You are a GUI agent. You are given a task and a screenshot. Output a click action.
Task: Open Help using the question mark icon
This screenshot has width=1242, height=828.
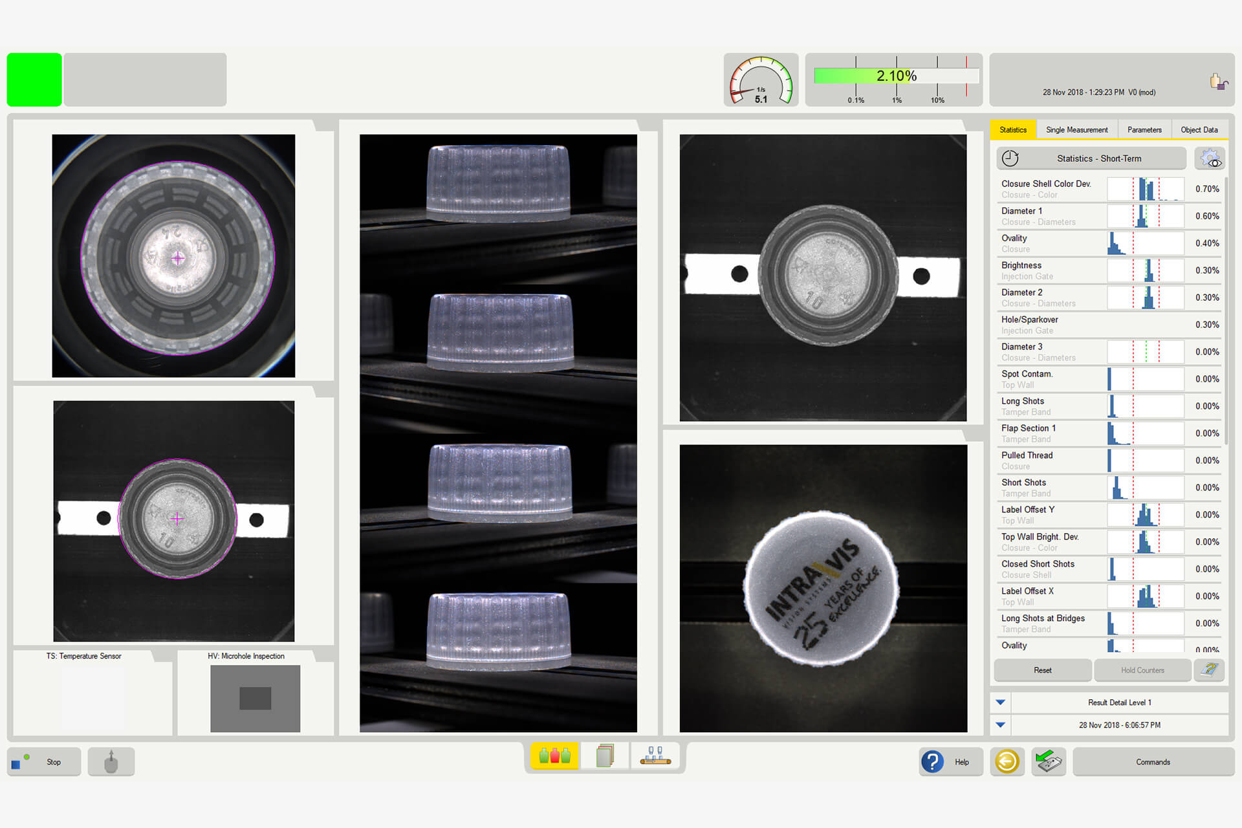[x=932, y=762]
